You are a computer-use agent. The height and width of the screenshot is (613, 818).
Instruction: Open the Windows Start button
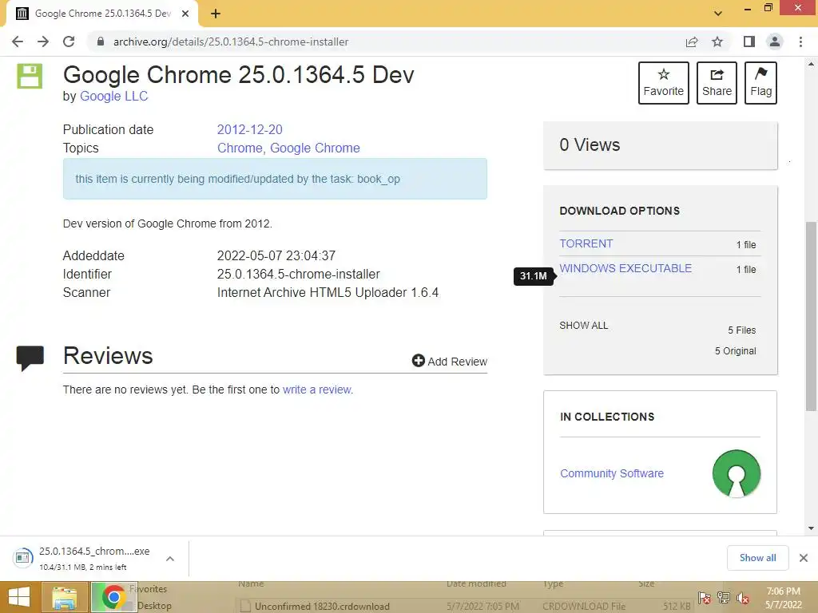click(x=19, y=597)
